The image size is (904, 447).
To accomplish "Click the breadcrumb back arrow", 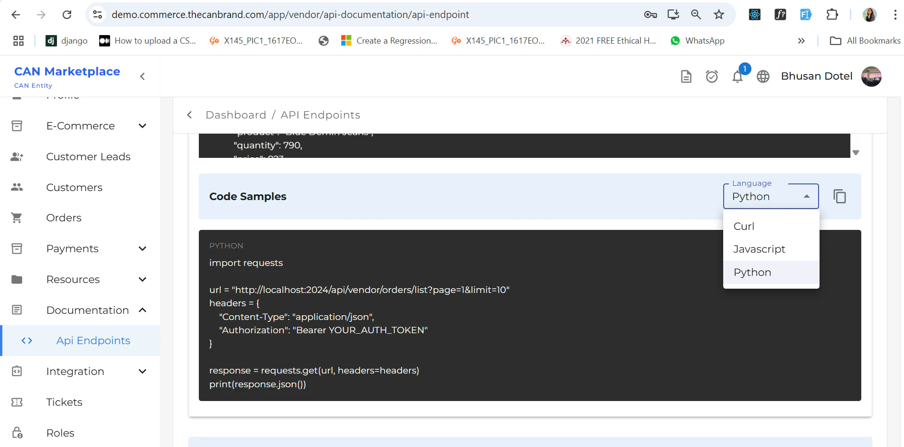I will point(189,115).
